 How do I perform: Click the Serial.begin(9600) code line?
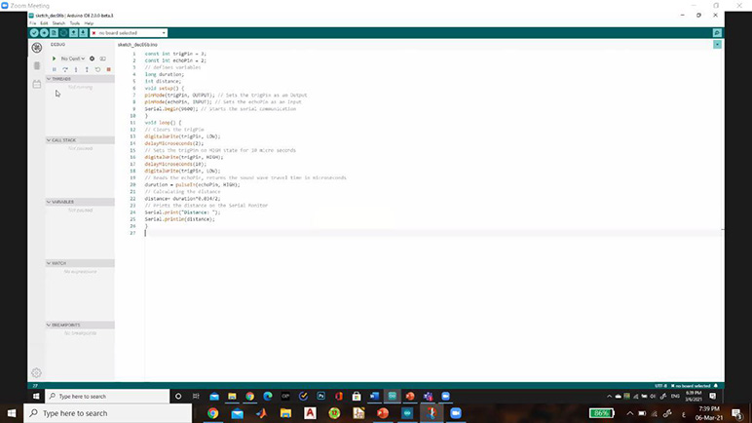220,109
